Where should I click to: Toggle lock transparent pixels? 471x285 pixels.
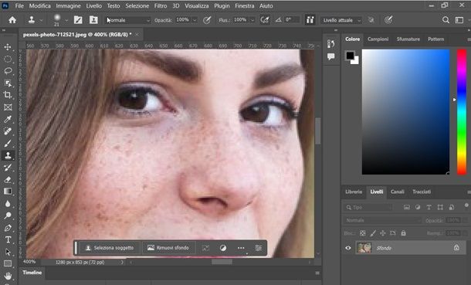pos(363,233)
